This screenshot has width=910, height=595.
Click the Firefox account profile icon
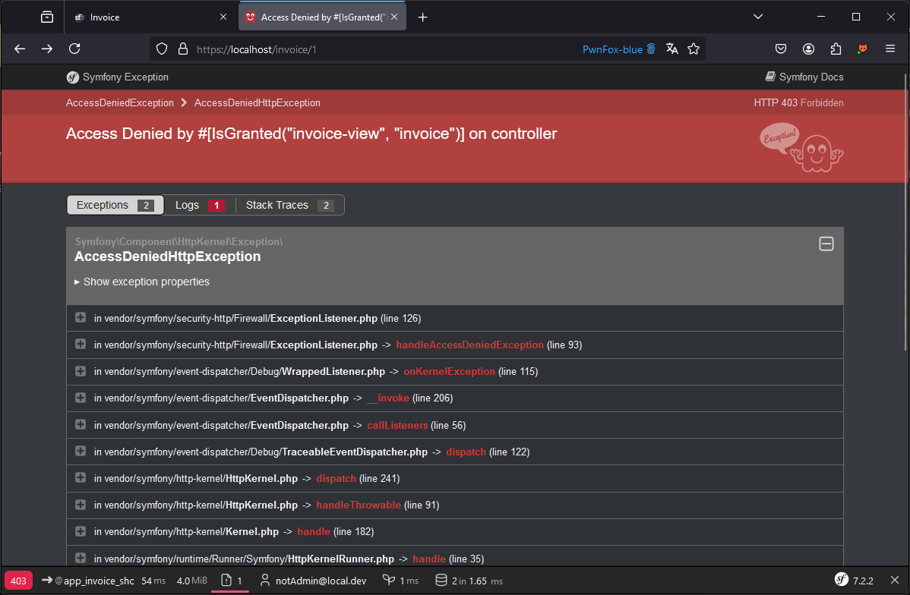pos(808,49)
